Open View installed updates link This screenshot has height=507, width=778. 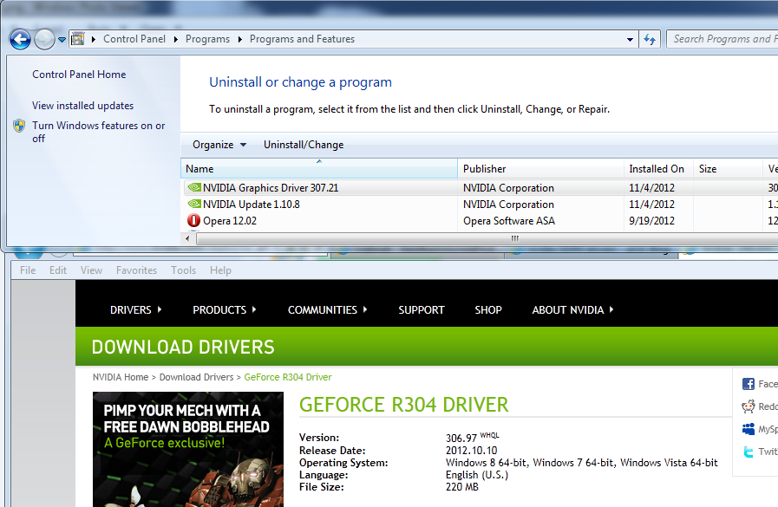[83, 106]
